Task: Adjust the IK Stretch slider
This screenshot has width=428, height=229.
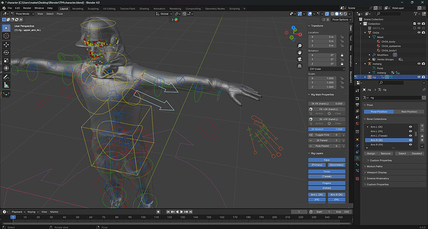Action: point(327,129)
